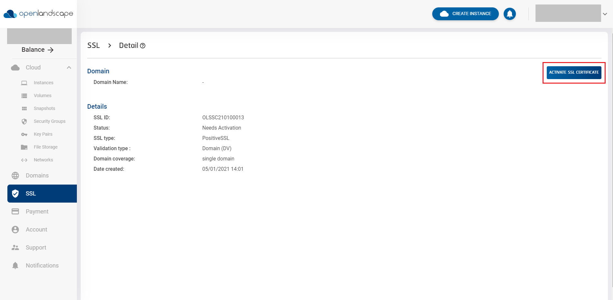Click the Domains globe icon
Screen dimensions: 613x300
[x=15, y=175]
